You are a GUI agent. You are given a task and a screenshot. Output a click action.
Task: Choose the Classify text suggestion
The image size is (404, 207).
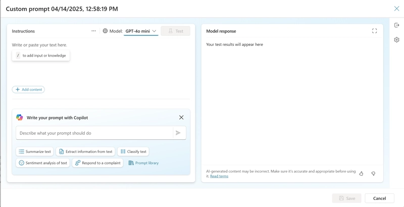133,151
